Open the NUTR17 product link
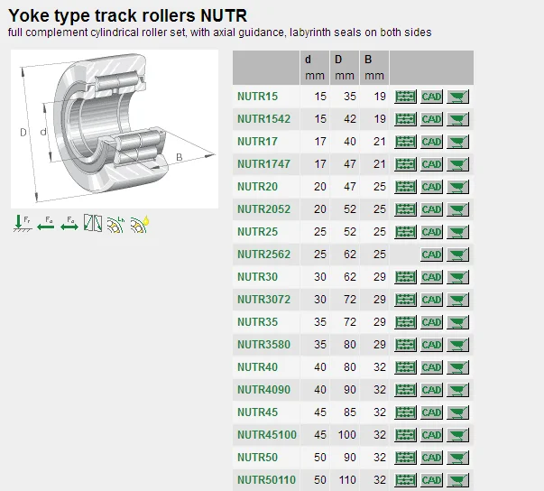Screen dimensions: 544x491 [257, 142]
